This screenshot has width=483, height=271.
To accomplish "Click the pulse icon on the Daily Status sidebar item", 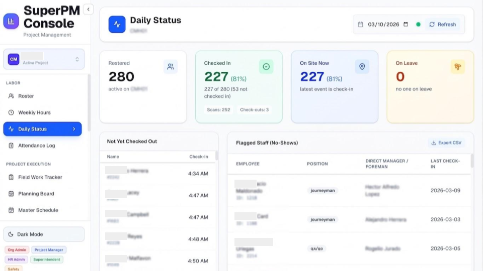I will click(11, 129).
